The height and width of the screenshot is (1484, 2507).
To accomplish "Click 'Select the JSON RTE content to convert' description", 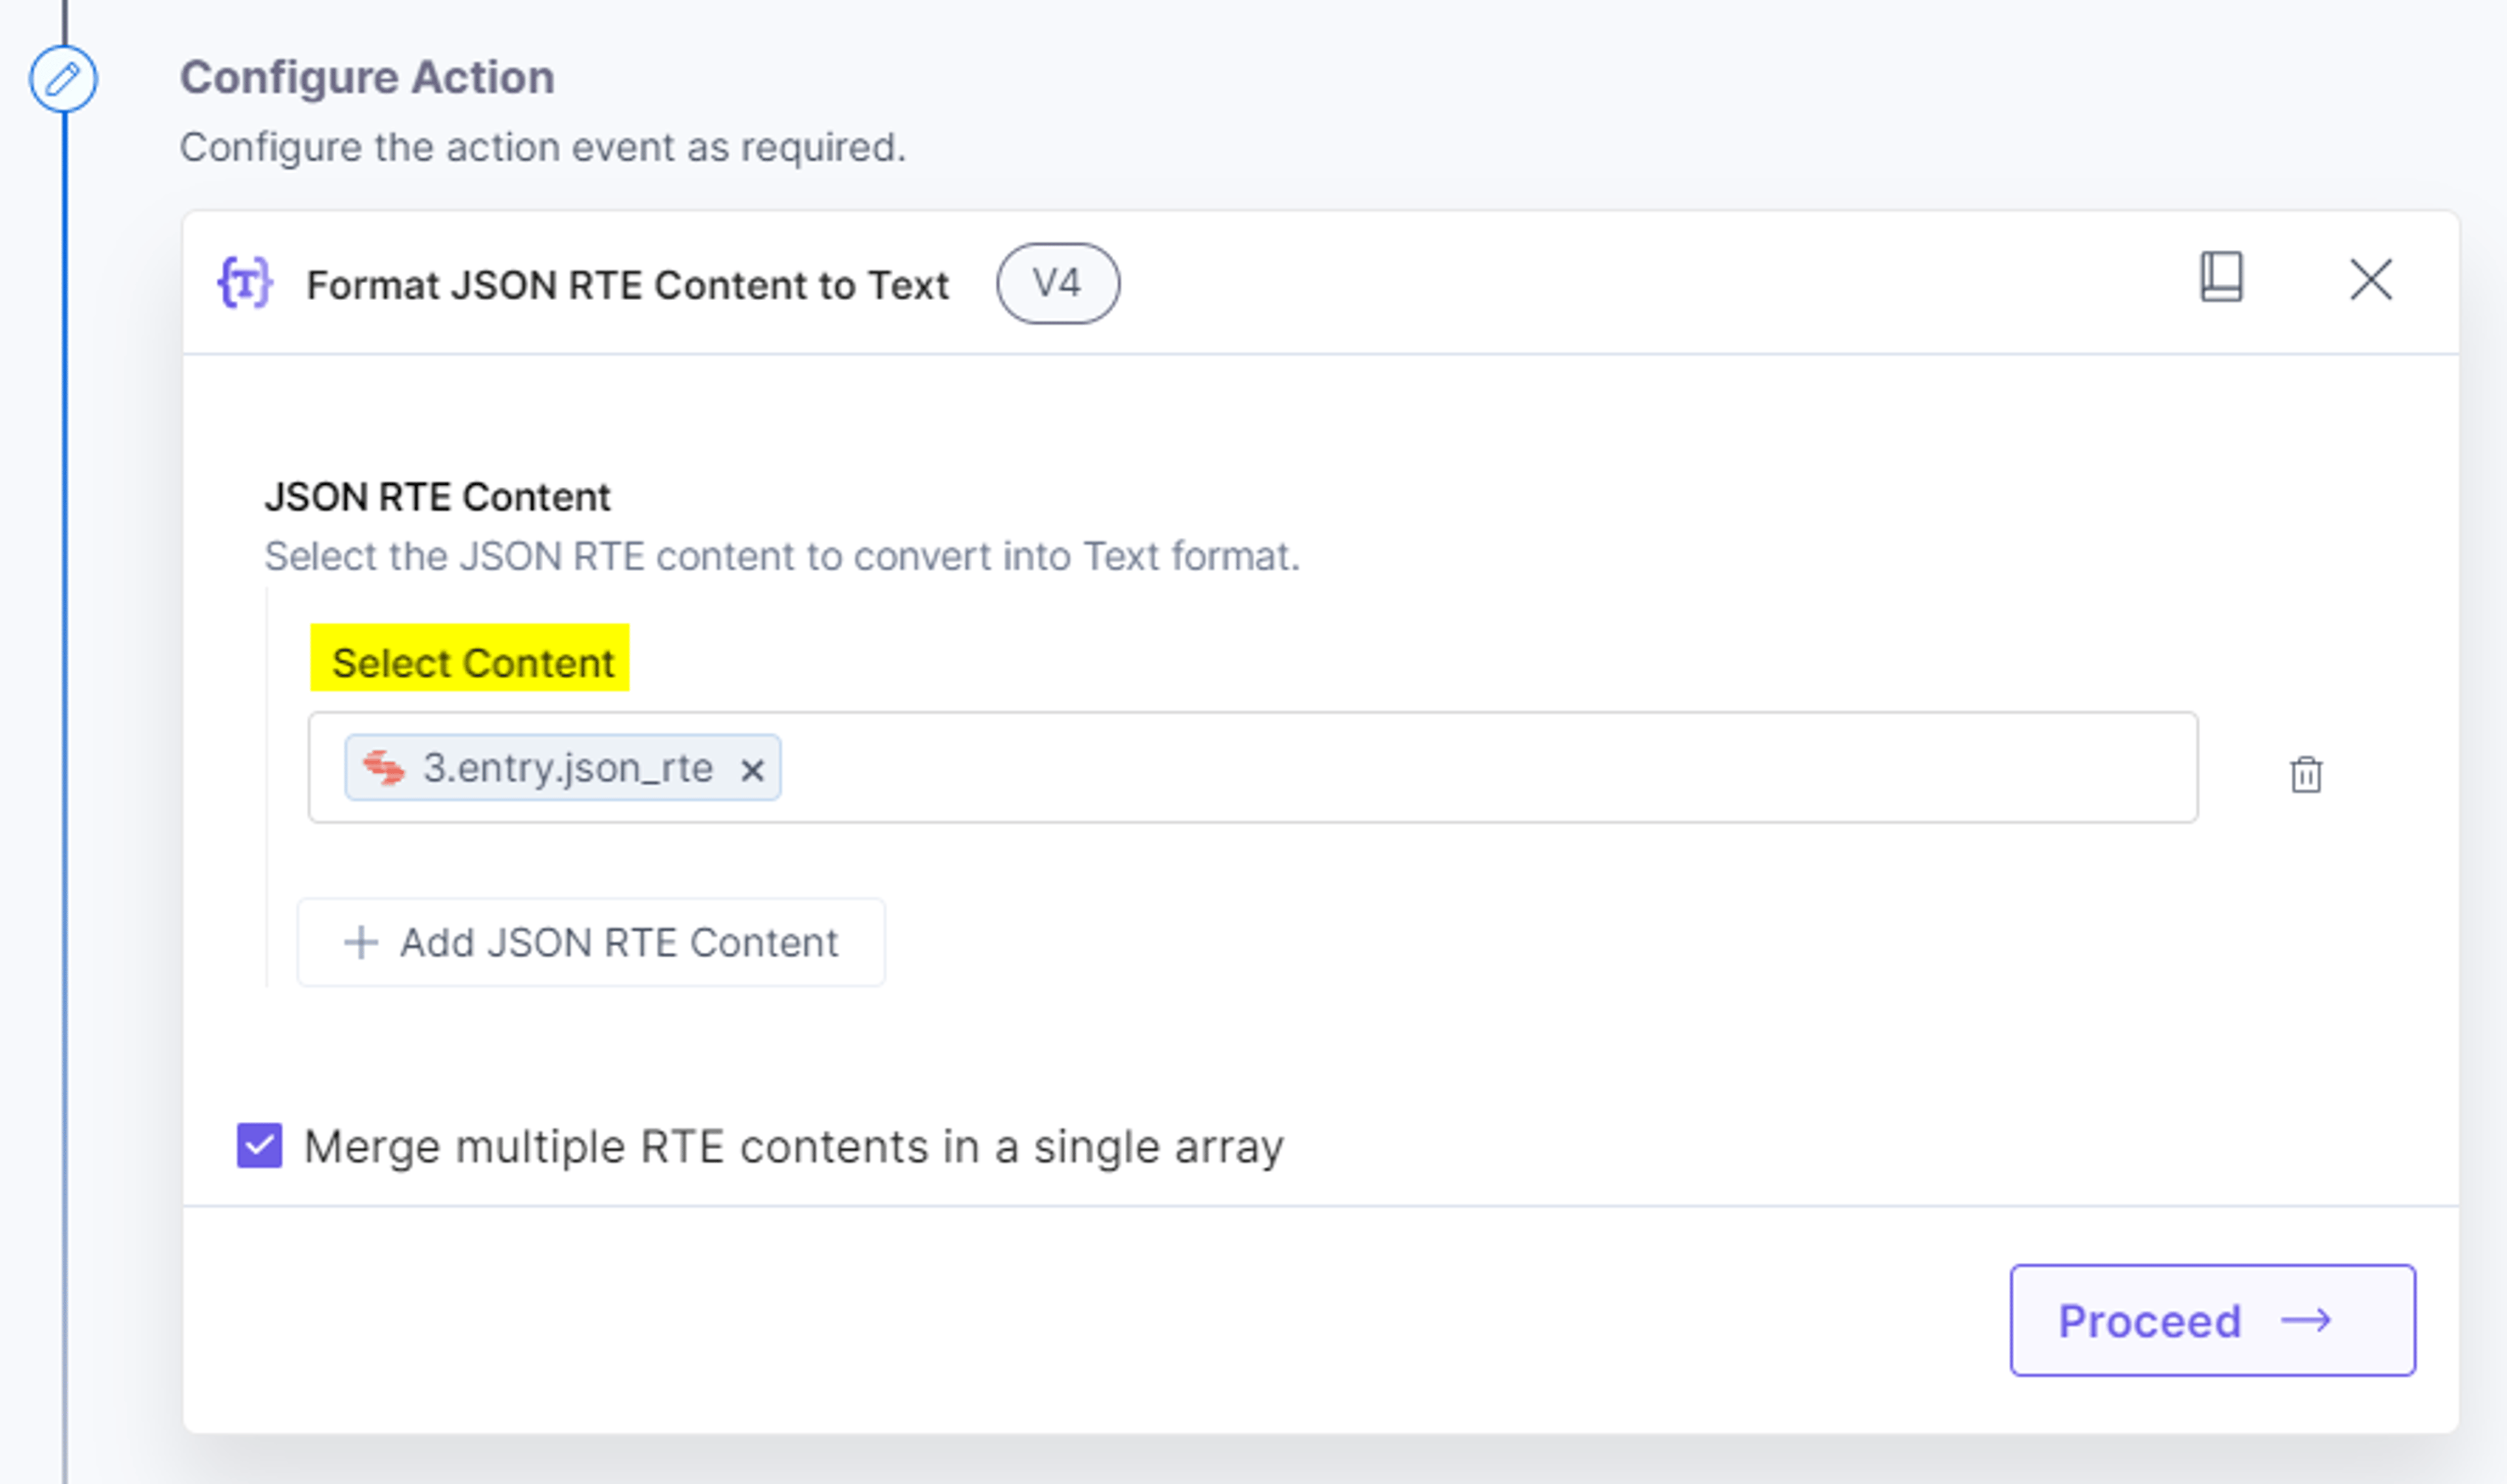I will (x=781, y=556).
